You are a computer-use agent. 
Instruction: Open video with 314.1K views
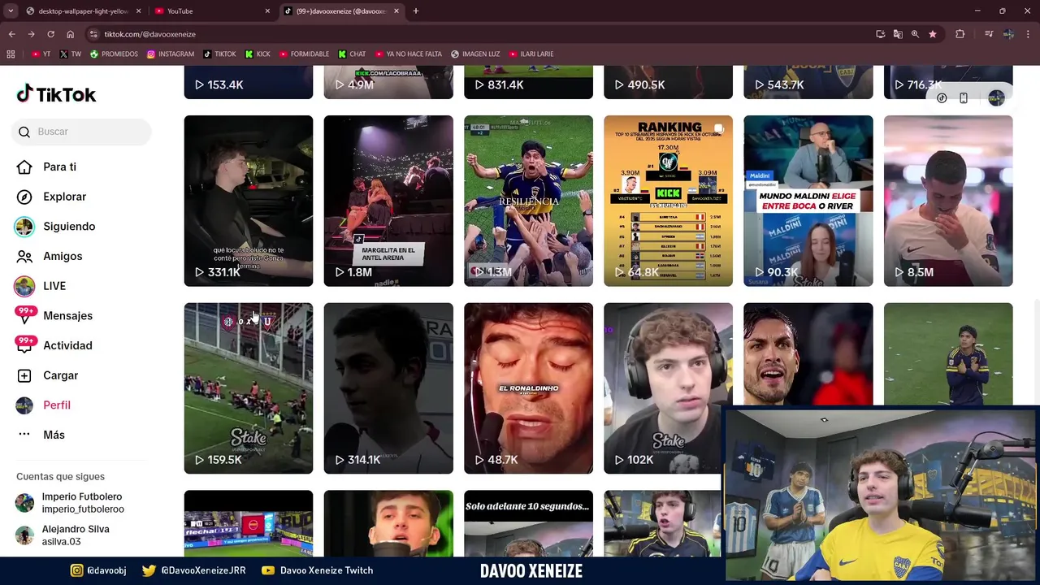pos(388,388)
